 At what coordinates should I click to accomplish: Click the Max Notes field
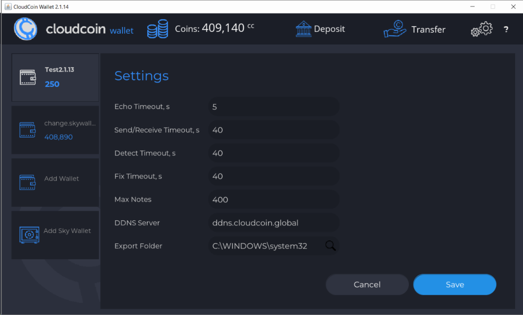[274, 199]
